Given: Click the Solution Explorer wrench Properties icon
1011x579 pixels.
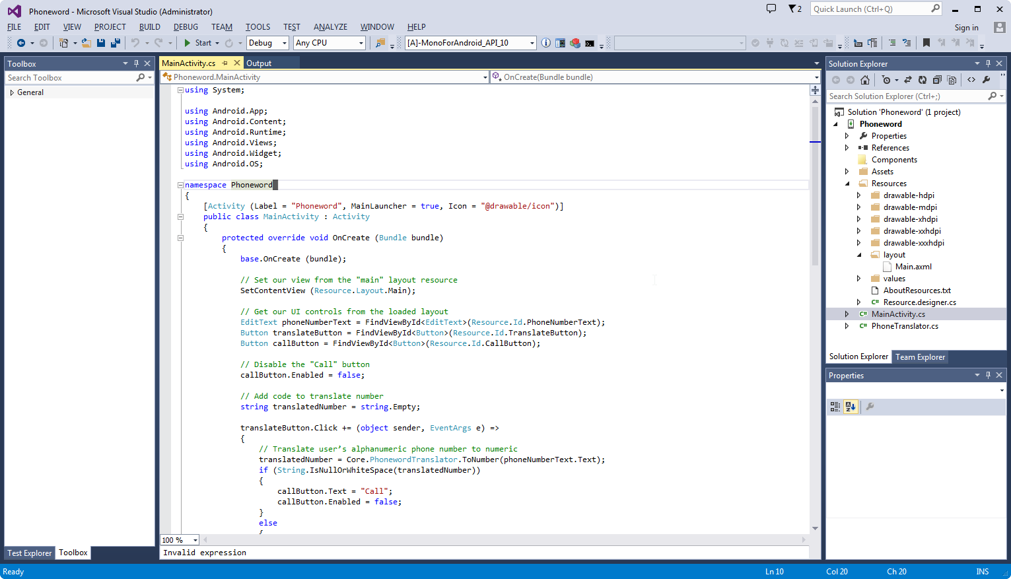Looking at the screenshot, I should tap(986, 80).
